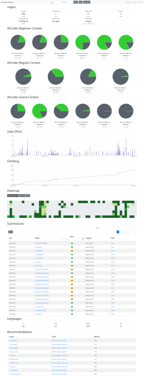This screenshot has width=144, height=376.
Task: Open recommended problem D. Greedy customers
Action: pyautogui.click(x=15, y=374)
